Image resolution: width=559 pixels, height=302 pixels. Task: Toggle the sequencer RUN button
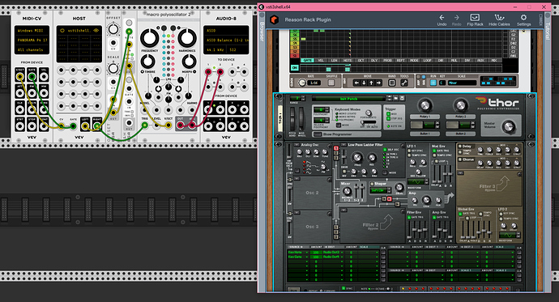click(x=433, y=83)
